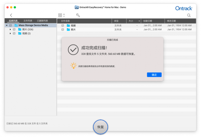Click the scan success checkmark icon
Image resolution: width=201 pixels, height=137 pixels.
73,50
